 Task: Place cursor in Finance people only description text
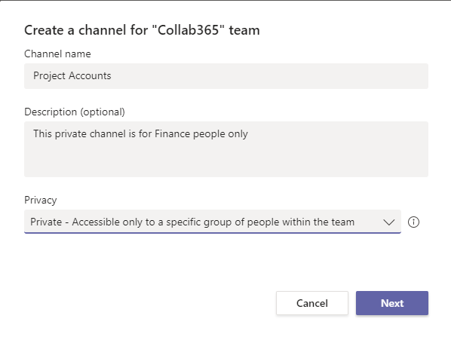pos(140,134)
